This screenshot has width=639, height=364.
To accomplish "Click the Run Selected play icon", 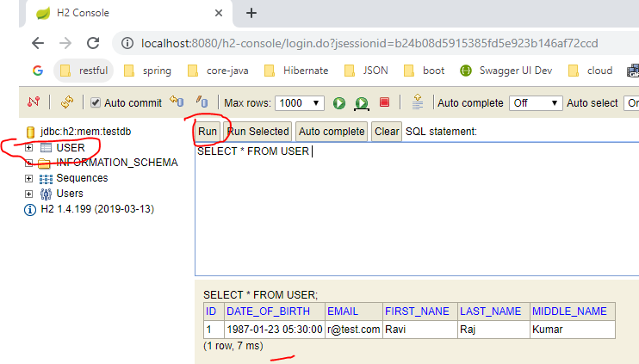I will [x=362, y=103].
